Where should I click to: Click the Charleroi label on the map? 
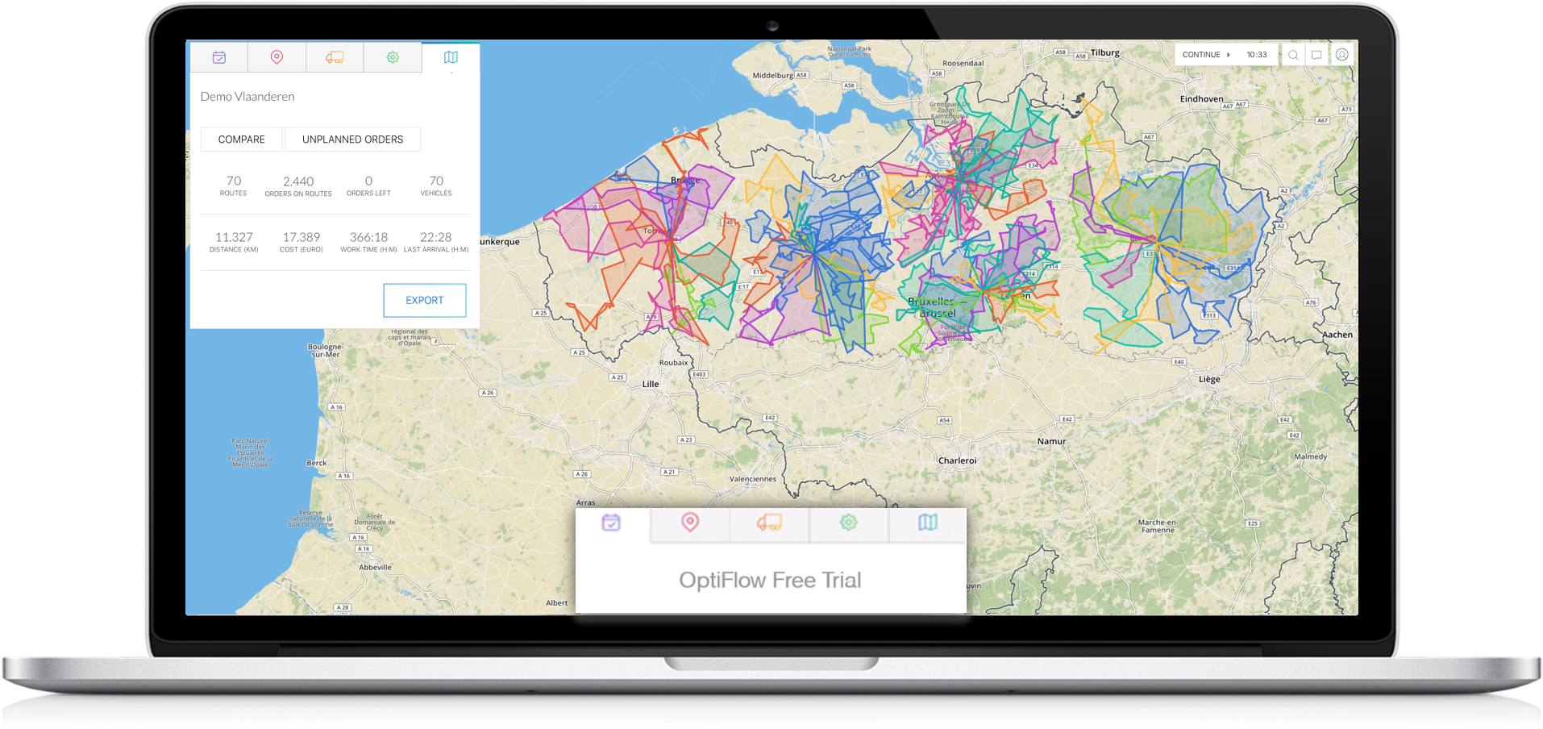coord(957,461)
